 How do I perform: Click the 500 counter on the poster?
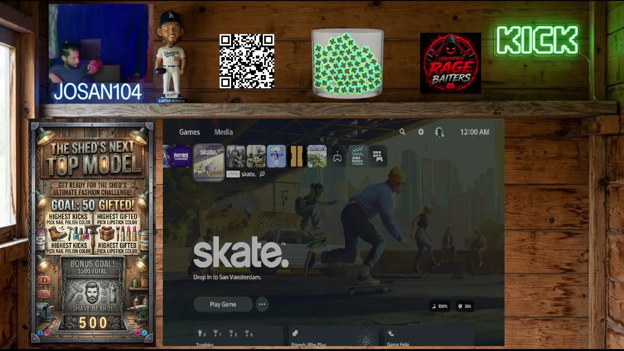(93, 323)
